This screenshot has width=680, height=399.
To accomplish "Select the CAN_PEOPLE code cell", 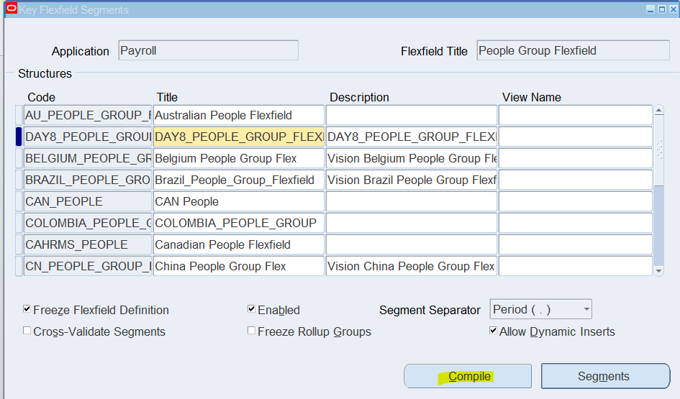I will click(88, 201).
